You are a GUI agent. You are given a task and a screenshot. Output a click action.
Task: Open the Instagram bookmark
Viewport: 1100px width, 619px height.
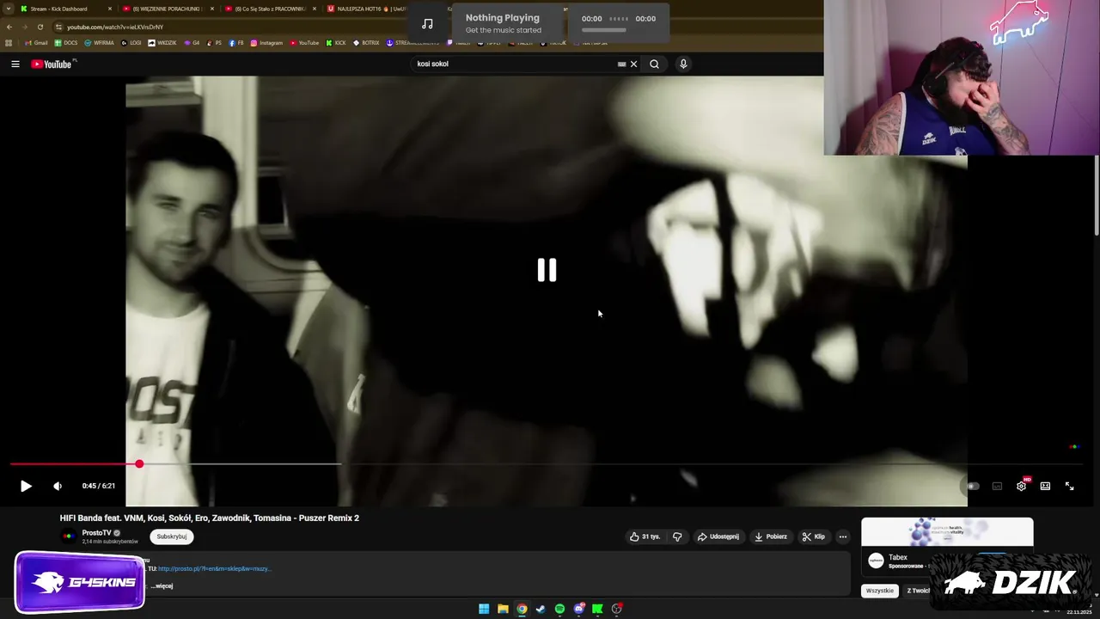tap(266, 43)
